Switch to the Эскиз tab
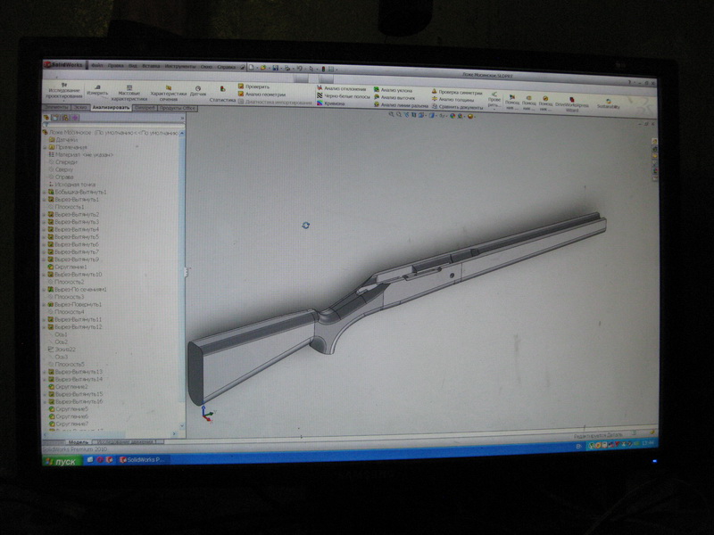This screenshot has height=535, width=714. click(x=80, y=107)
